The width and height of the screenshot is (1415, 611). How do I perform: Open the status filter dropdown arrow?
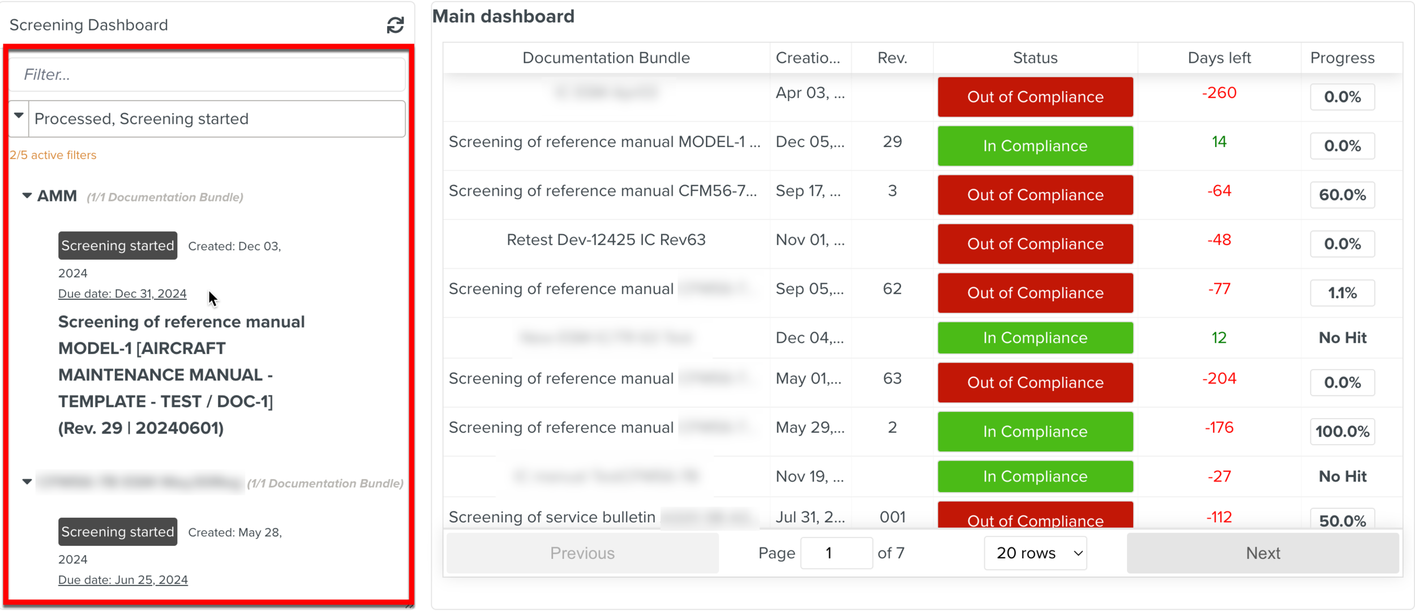pos(19,117)
